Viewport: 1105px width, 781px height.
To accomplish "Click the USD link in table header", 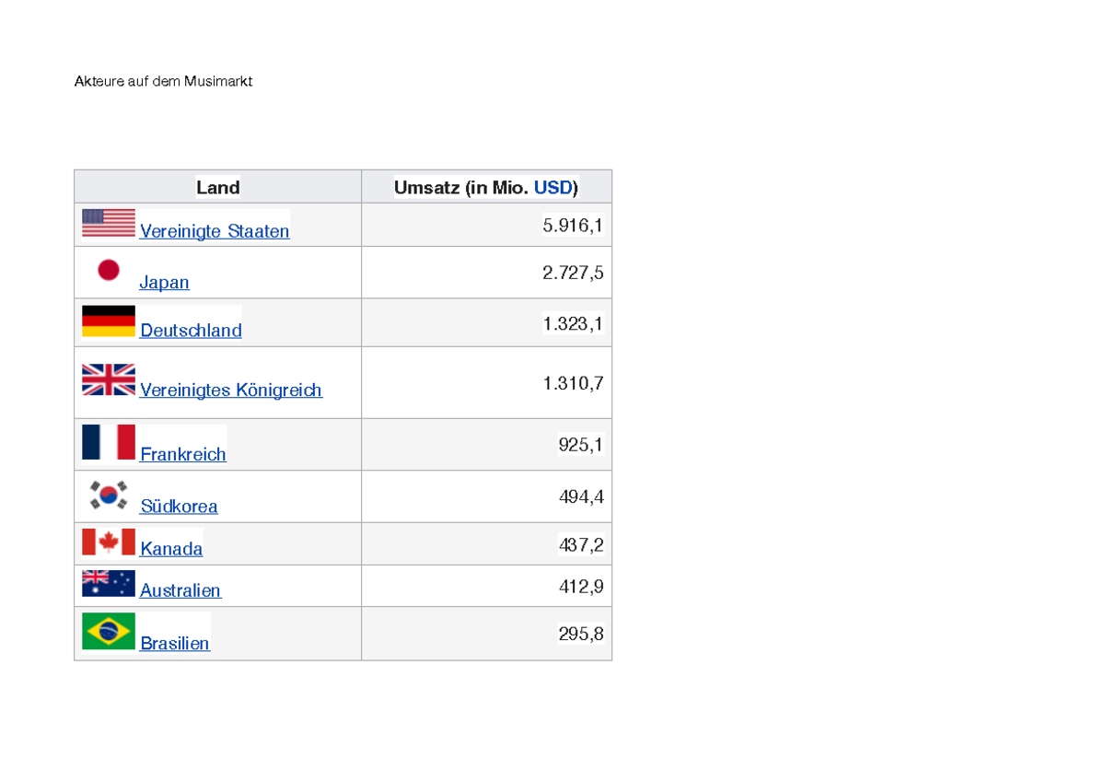I will [x=552, y=188].
